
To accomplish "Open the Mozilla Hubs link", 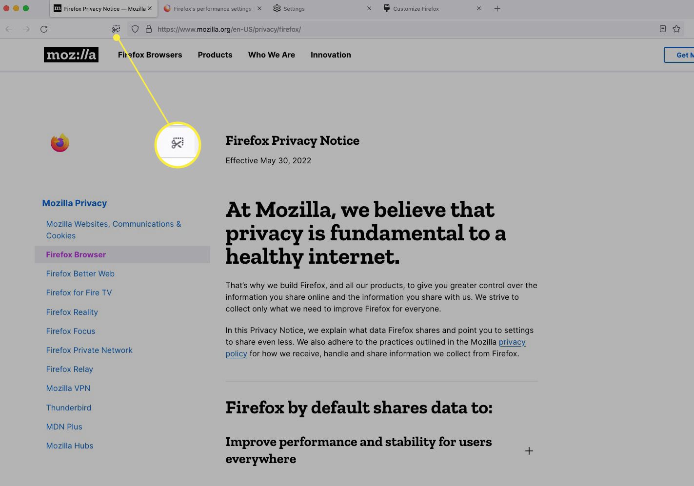I will [x=70, y=446].
